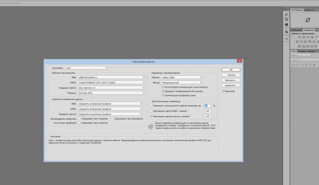319x185 pixels.
Task: Open the working space RGB dropdown (sRGB)
Action: pyautogui.click(x=111, y=77)
